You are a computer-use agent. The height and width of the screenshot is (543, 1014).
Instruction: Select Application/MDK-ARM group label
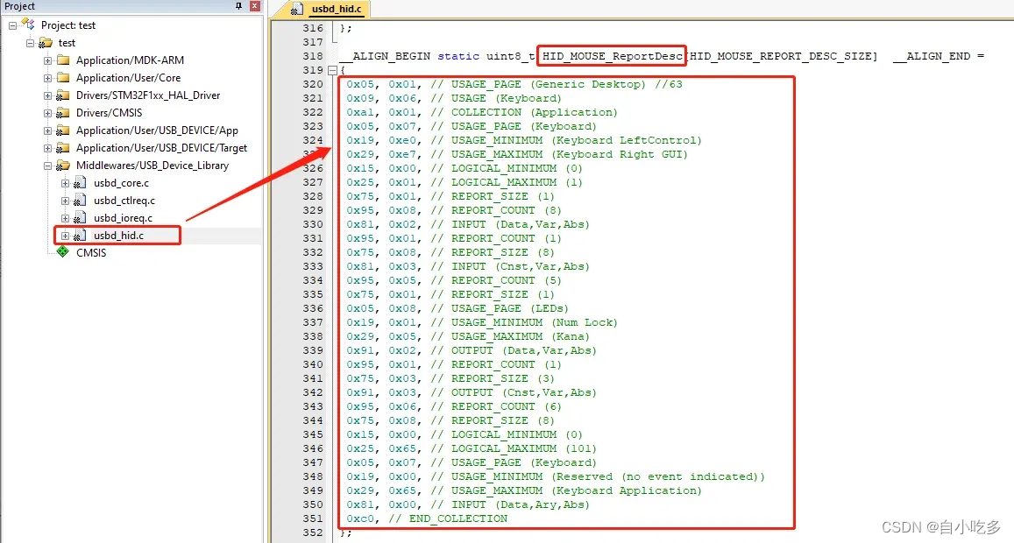coord(130,60)
